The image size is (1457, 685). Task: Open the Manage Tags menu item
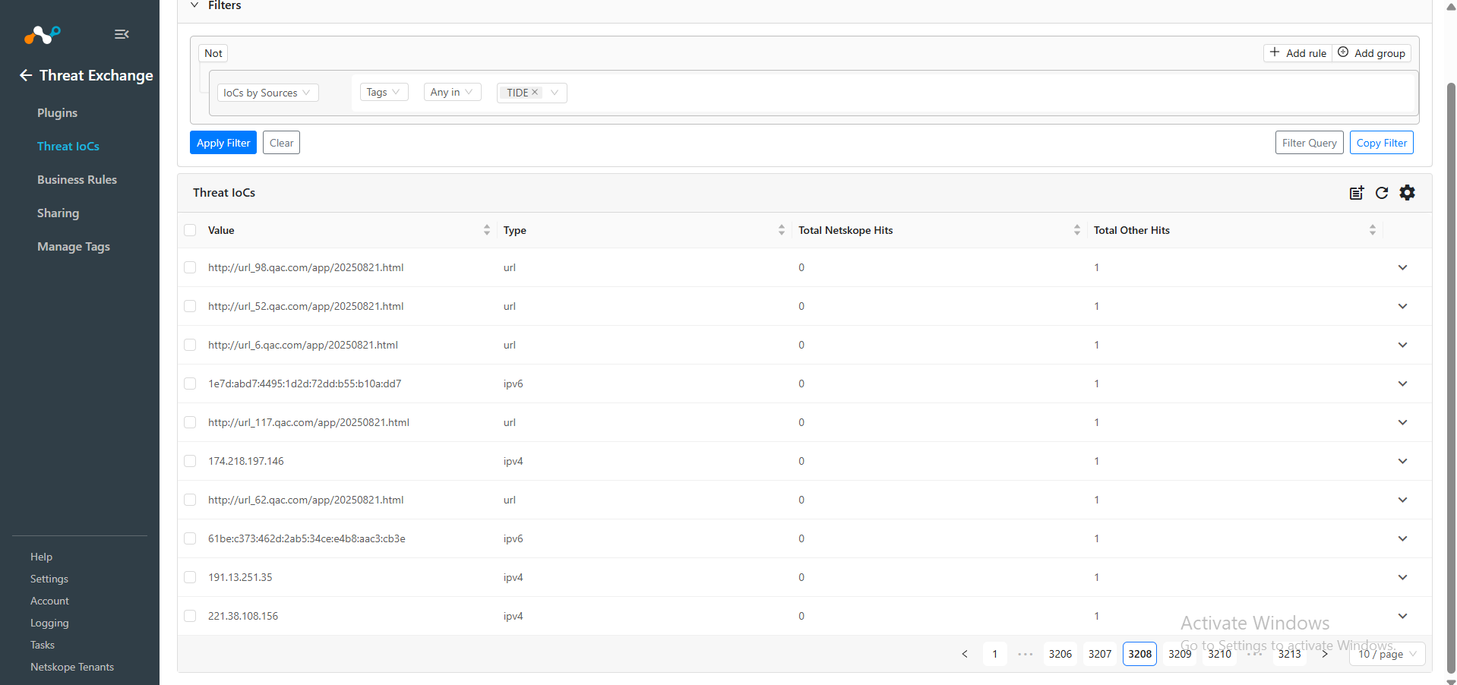[x=74, y=246]
